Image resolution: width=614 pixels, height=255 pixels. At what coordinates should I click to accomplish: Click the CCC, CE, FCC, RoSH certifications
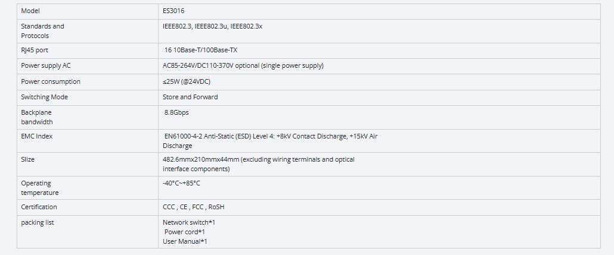coord(193,207)
